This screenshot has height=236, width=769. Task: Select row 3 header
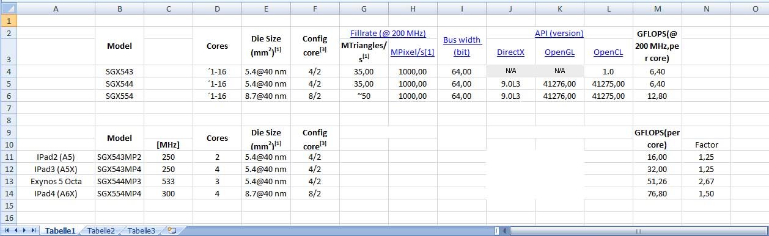click(9, 52)
